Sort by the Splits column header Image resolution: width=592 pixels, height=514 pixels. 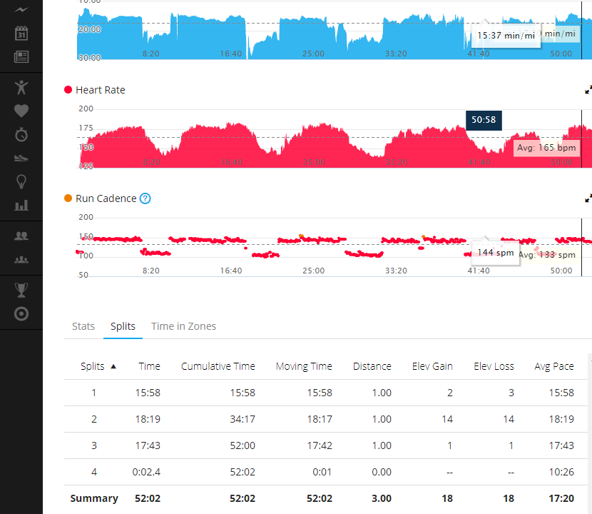98,366
